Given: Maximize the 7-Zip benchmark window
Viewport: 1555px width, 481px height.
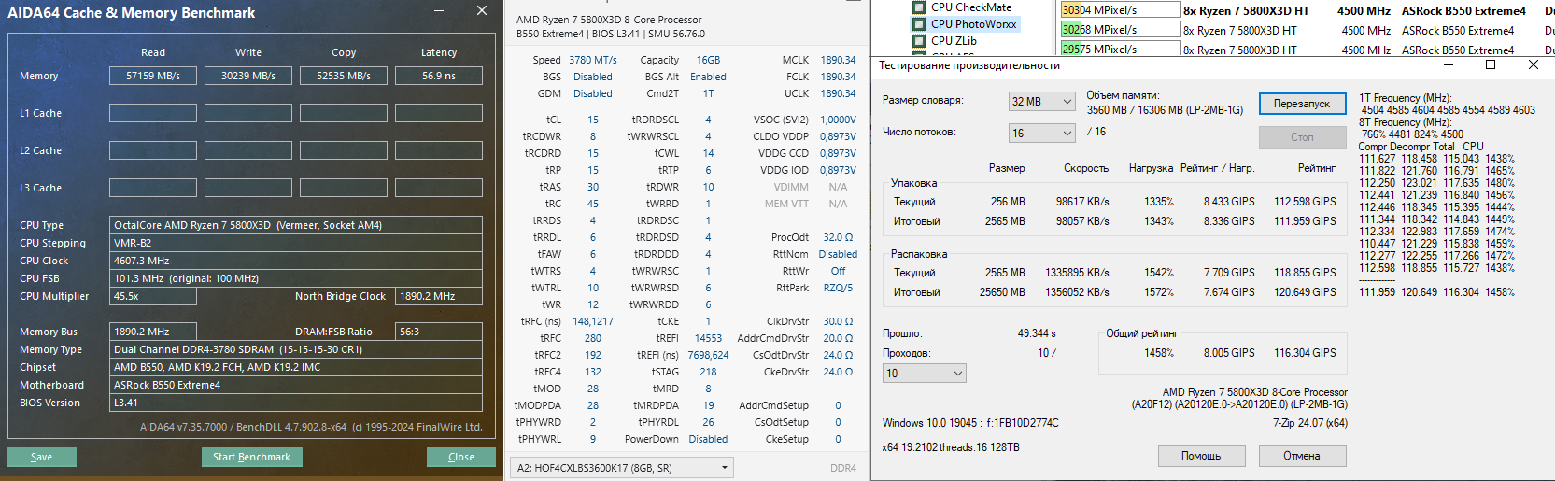Looking at the screenshot, I should pyautogui.click(x=1491, y=64).
